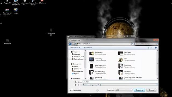
Task: Select the Mine-imator v0.6.2 desktop icon
Action: point(25,3)
